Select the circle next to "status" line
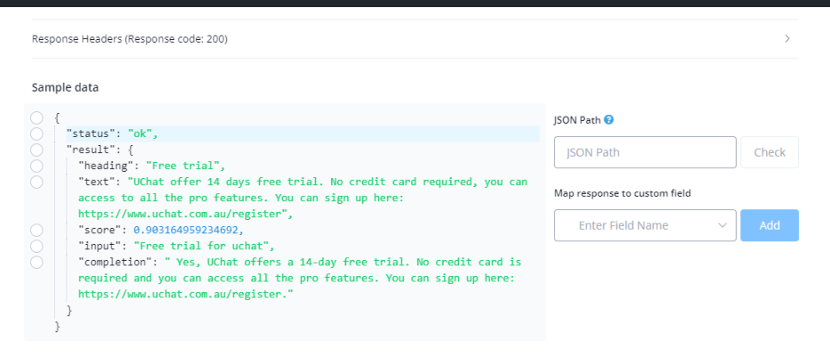This screenshot has width=830, height=356. [x=36, y=133]
